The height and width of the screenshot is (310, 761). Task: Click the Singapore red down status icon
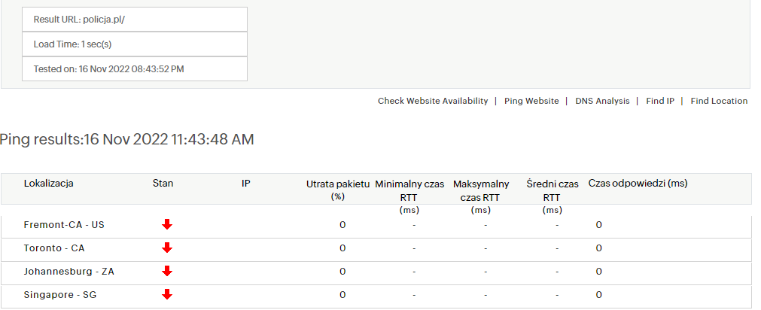point(167,294)
